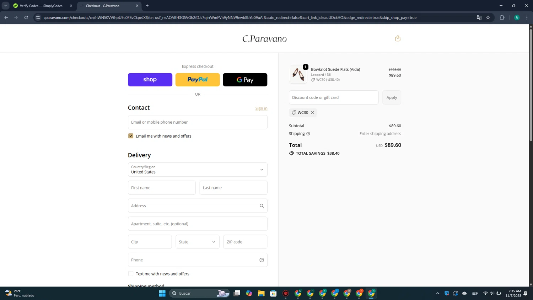The width and height of the screenshot is (533, 300).
Task: Click the translate page icon
Action: [479, 17]
